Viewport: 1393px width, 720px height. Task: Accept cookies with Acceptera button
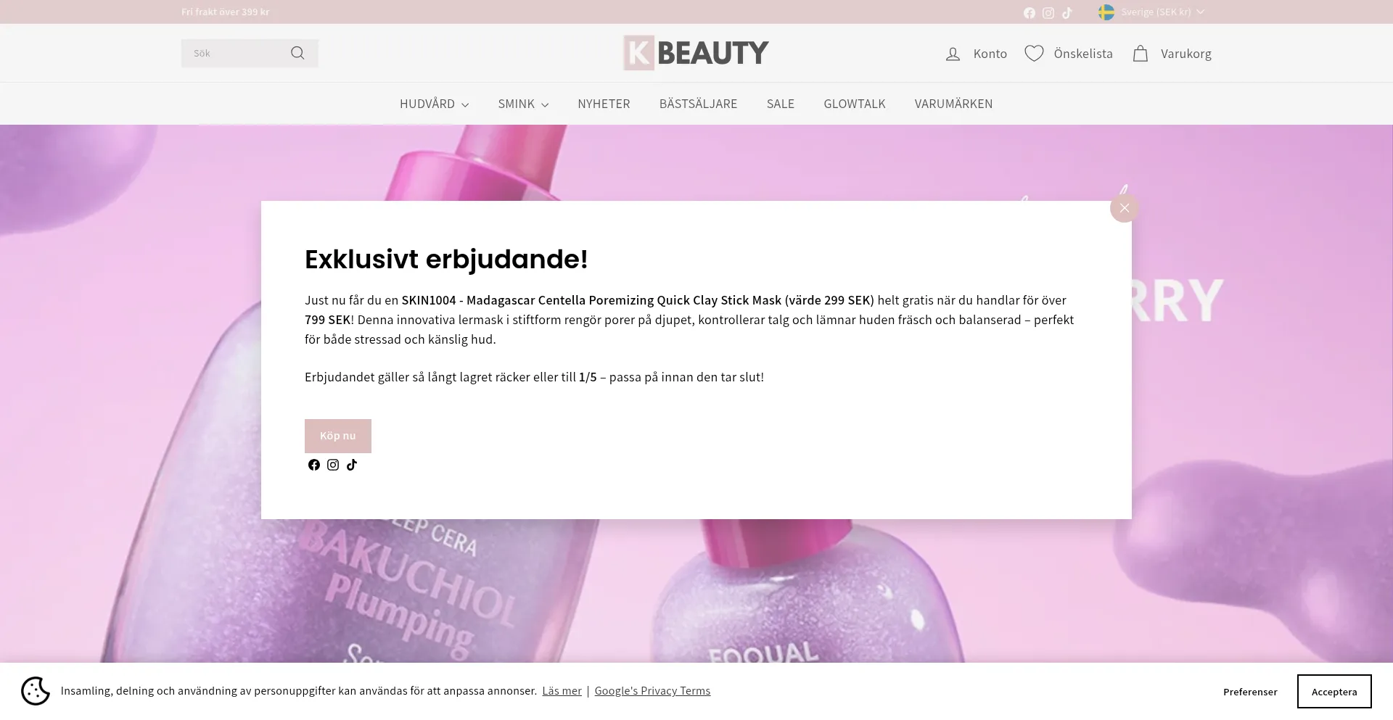pyautogui.click(x=1334, y=691)
